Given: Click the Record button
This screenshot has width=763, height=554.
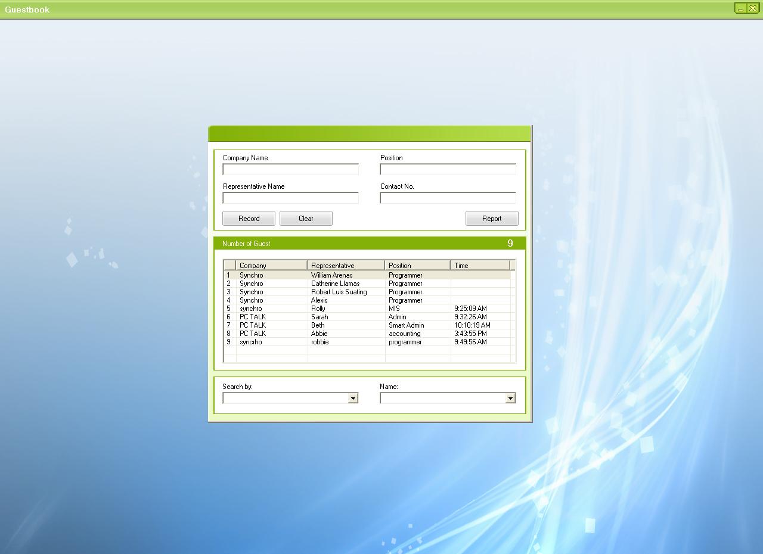Looking at the screenshot, I should [x=249, y=219].
